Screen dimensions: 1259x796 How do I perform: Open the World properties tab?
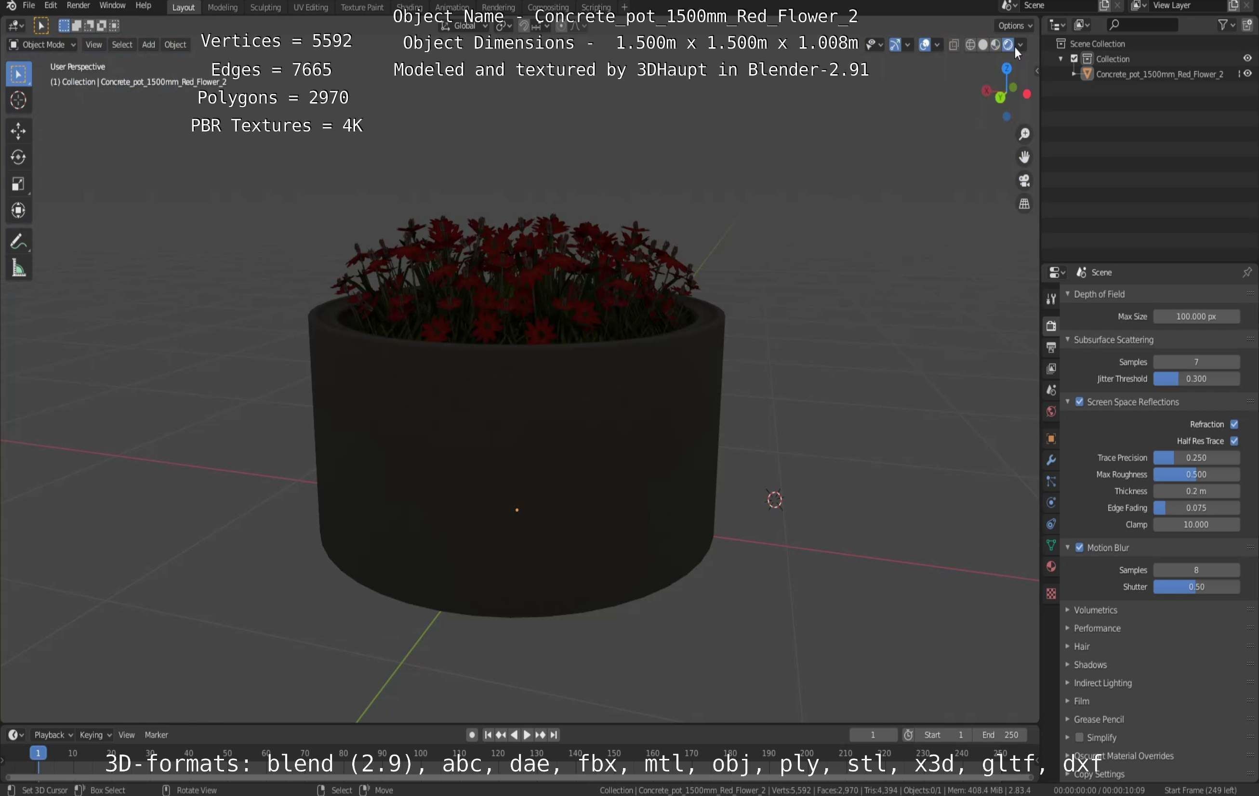1051,412
